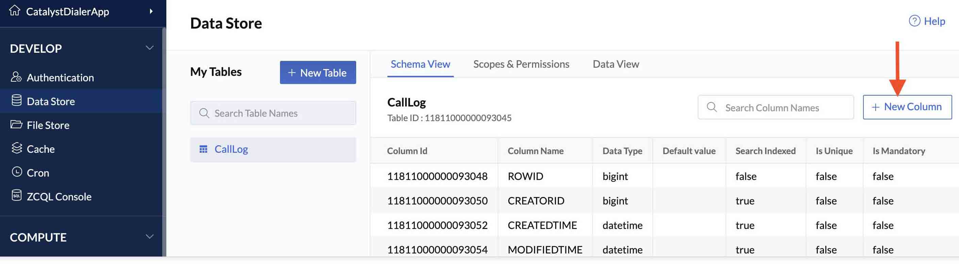Add a column with New Column button
959x264 pixels.
click(x=907, y=107)
